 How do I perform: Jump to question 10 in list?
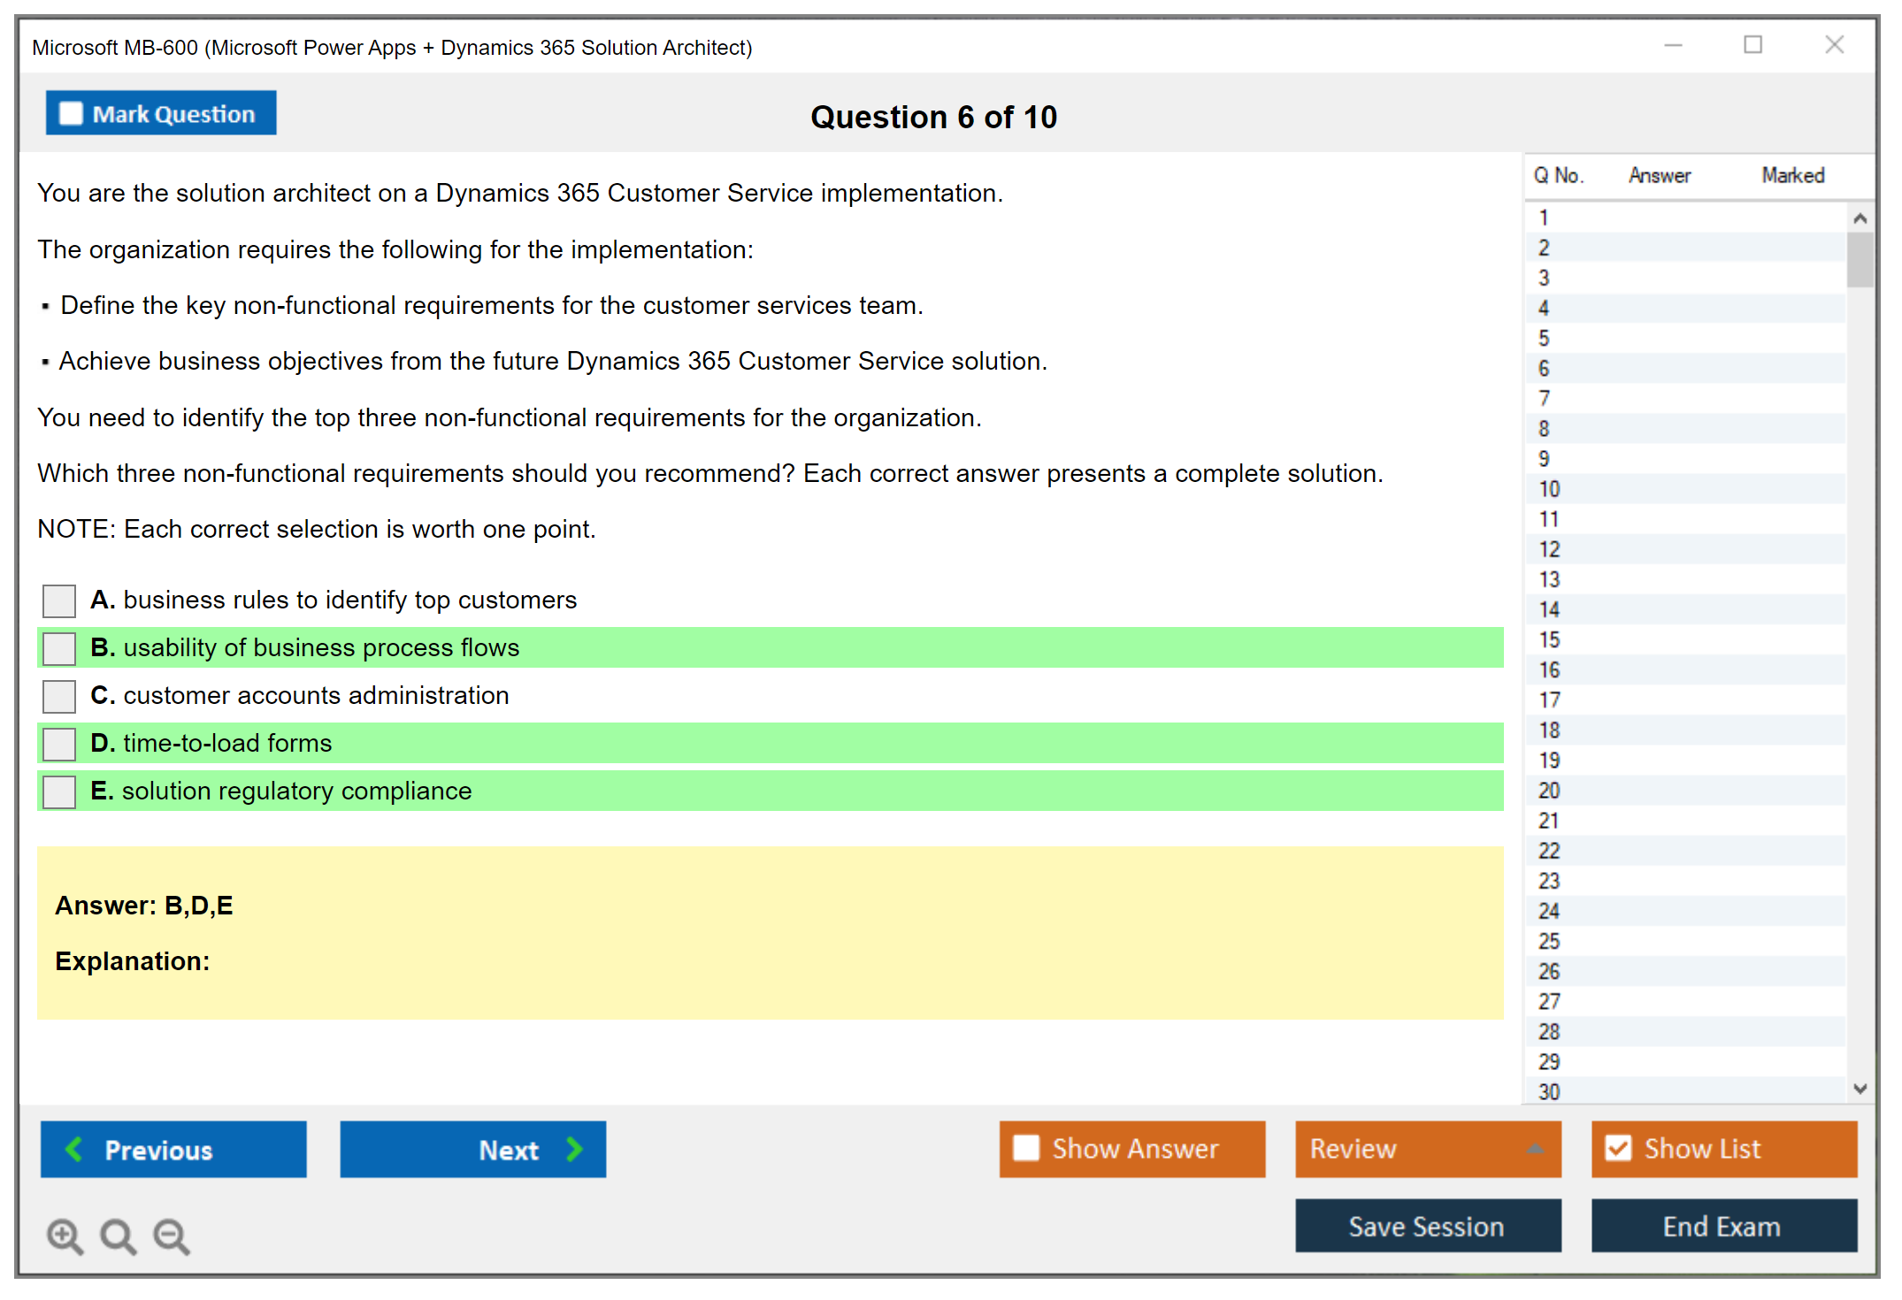coord(1550,489)
